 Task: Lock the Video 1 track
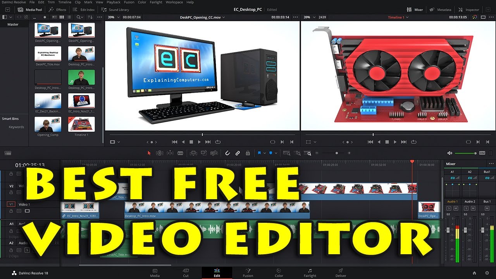(x=11, y=211)
